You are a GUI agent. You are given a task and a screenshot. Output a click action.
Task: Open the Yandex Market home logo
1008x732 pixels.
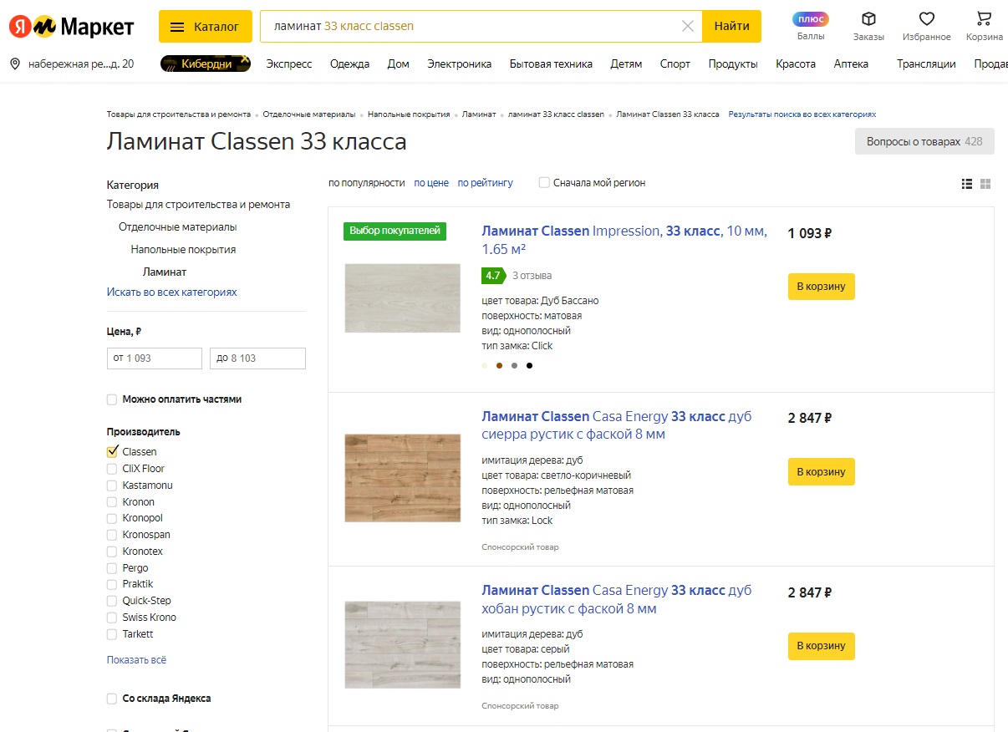[71, 27]
